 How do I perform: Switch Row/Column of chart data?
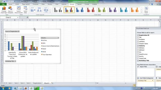click(19, 10)
